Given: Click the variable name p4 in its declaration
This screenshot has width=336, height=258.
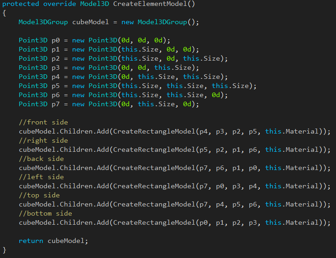Looking at the screenshot, I should (56, 77).
